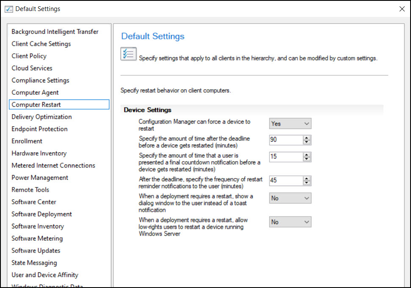
Task: Select Software Updates
Action: click(x=36, y=250)
